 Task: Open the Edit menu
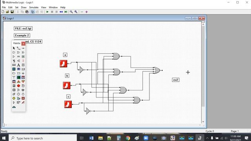tap(10, 7)
